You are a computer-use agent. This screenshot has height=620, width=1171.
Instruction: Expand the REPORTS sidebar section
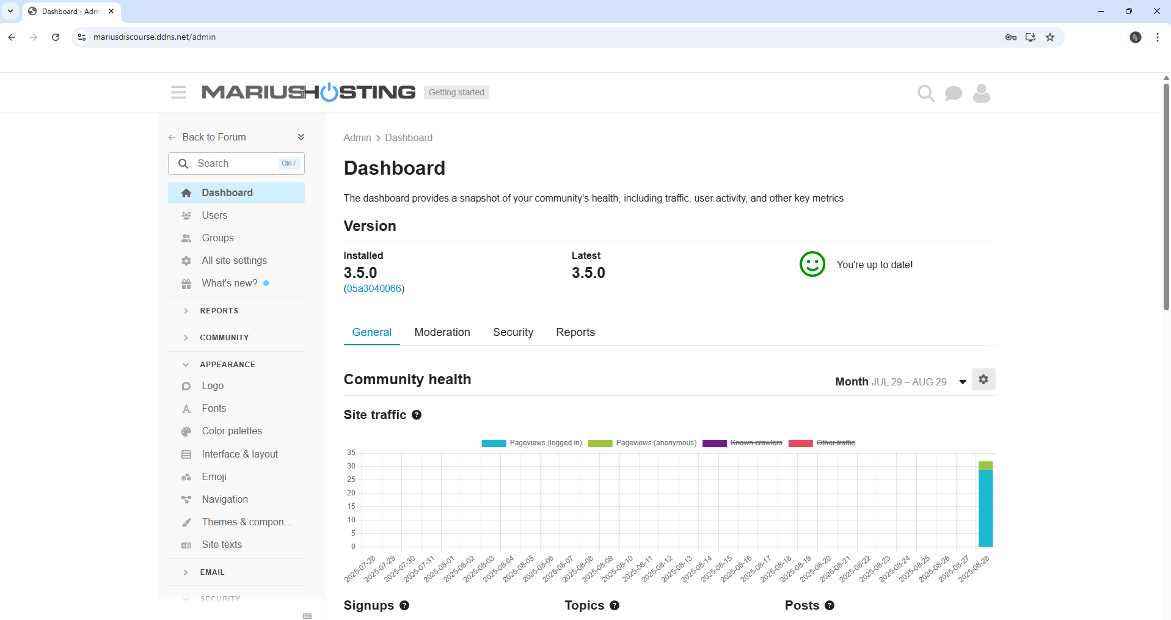click(x=236, y=311)
